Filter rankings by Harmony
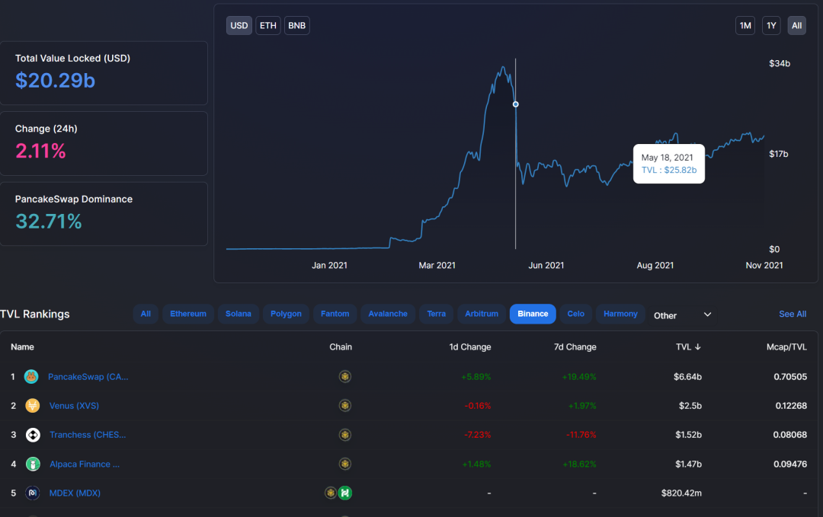Viewport: 823px width, 517px height. [x=620, y=314]
